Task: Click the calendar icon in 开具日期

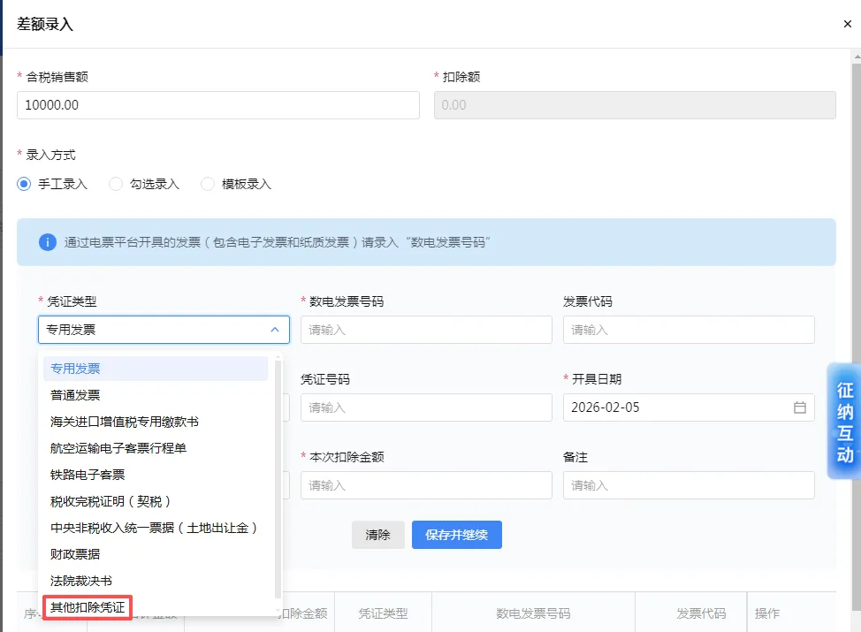Action: point(800,407)
